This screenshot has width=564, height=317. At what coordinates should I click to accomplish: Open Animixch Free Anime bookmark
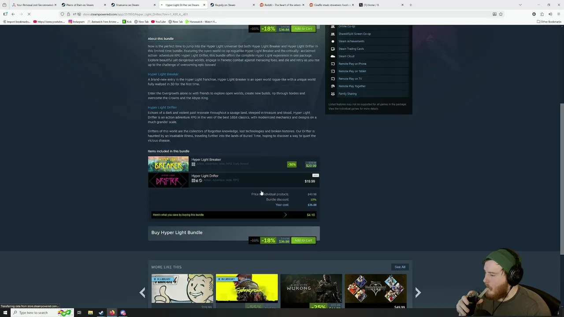pyautogui.click(x=103, y=22)
